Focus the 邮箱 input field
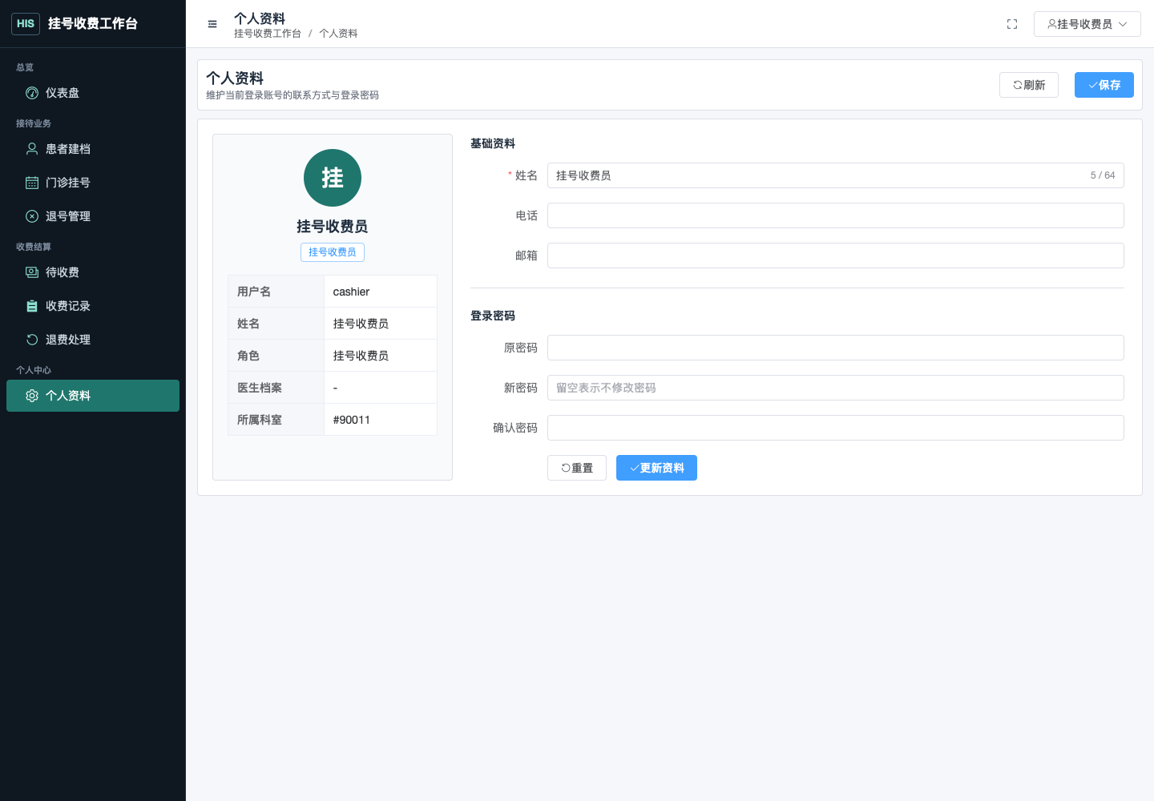 click(x=836, y=256)
